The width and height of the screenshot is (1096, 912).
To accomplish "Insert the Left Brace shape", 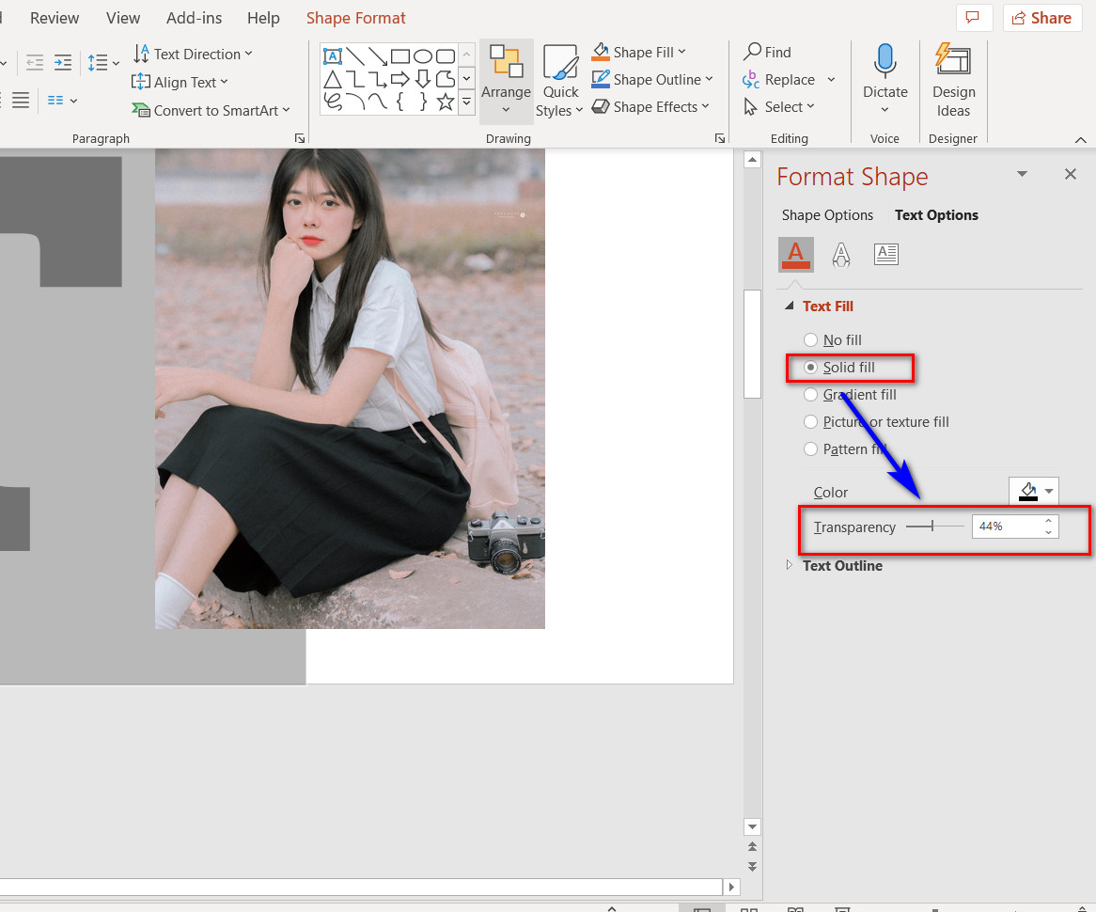I will (399, 102).
